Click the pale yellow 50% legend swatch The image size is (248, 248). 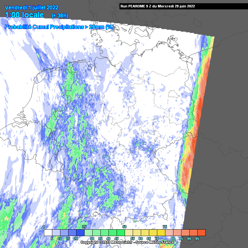pyautogui.click(x=129, y=232)
